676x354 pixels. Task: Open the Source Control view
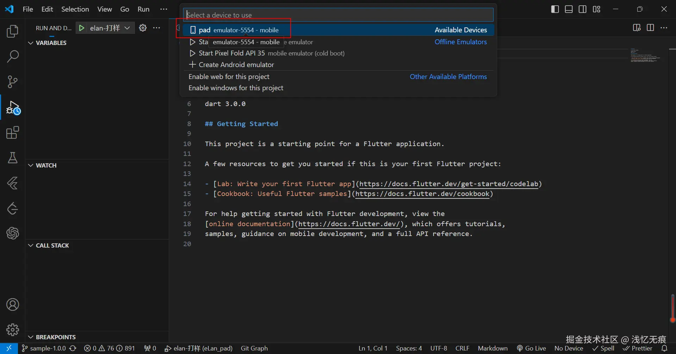coord(13,82)
